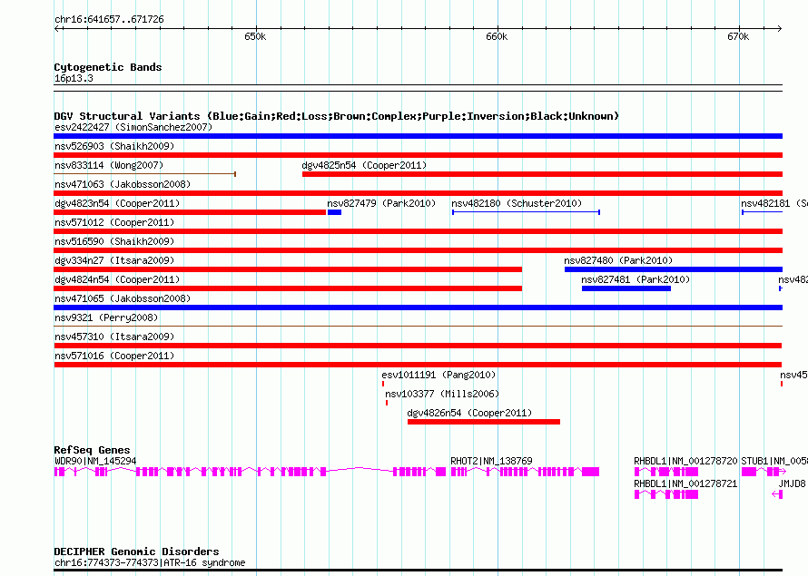Click the small blue nsv827479 (Park2010) bar
This screenshot has height=576, width=808.
334,212
